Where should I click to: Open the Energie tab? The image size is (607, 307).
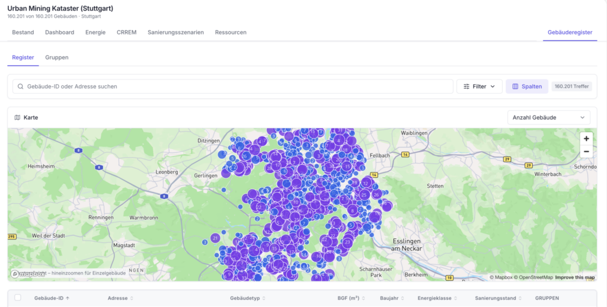click(x=95, y=32)
